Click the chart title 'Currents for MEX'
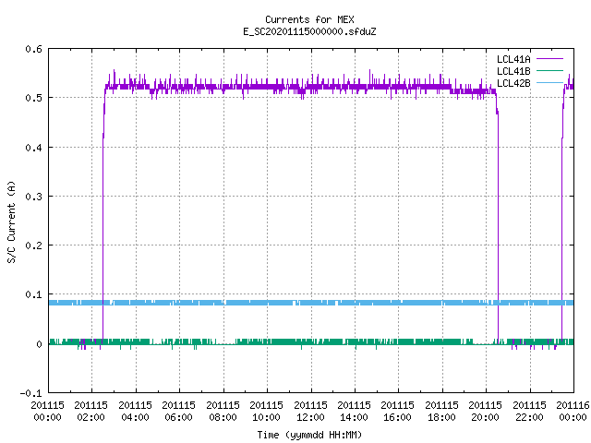 pos(309,19)
